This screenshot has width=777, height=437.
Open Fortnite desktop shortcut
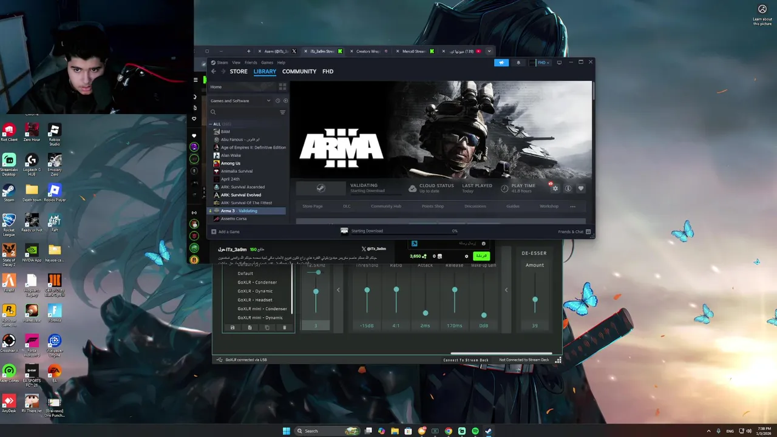pos(55,314)
